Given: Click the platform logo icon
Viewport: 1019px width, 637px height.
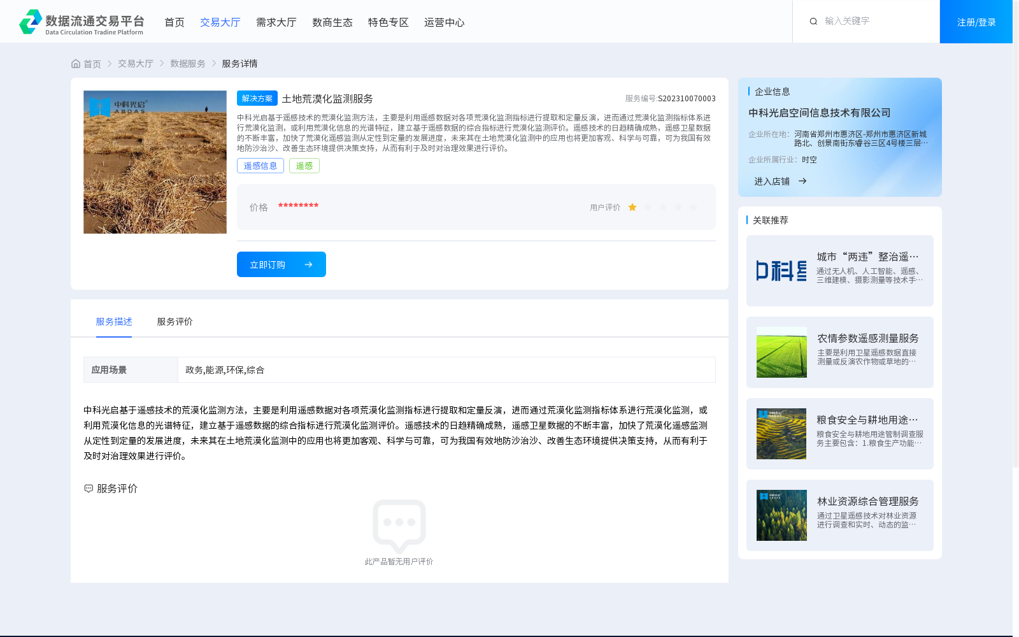Looking at the screenshot, I should click(x=31, y=22).
